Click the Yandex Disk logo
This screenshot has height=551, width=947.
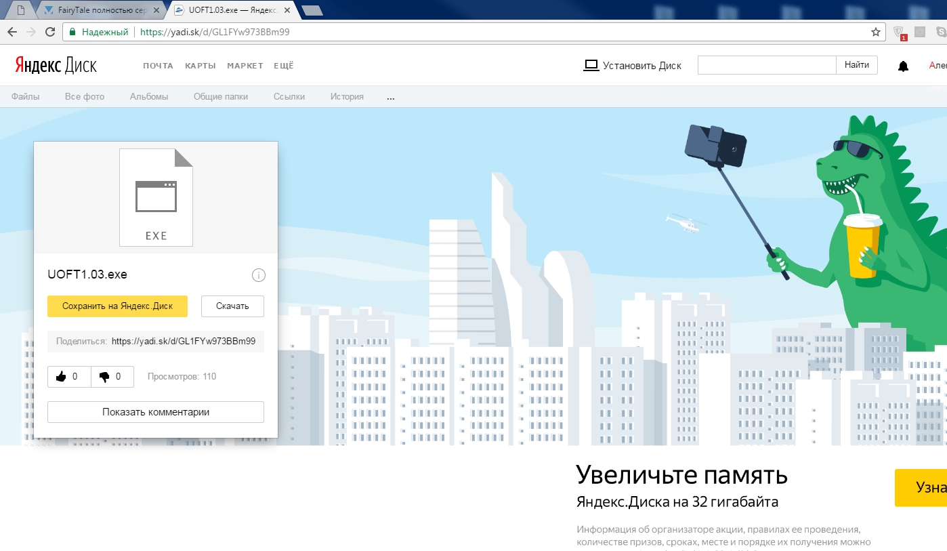[56, 65]
